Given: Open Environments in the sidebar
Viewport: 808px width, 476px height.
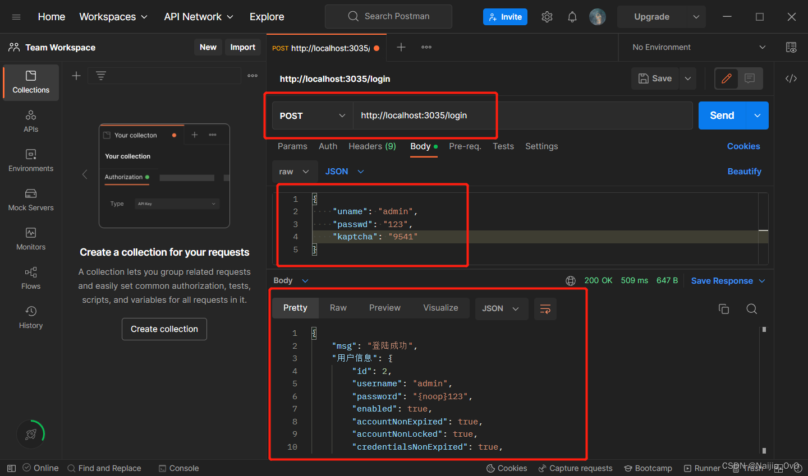Looking at the screenshot, I should coord(31,161).
